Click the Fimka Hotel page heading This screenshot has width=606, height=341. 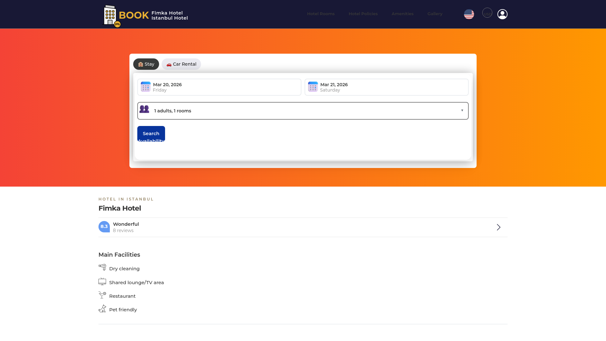tap(120, 208)
